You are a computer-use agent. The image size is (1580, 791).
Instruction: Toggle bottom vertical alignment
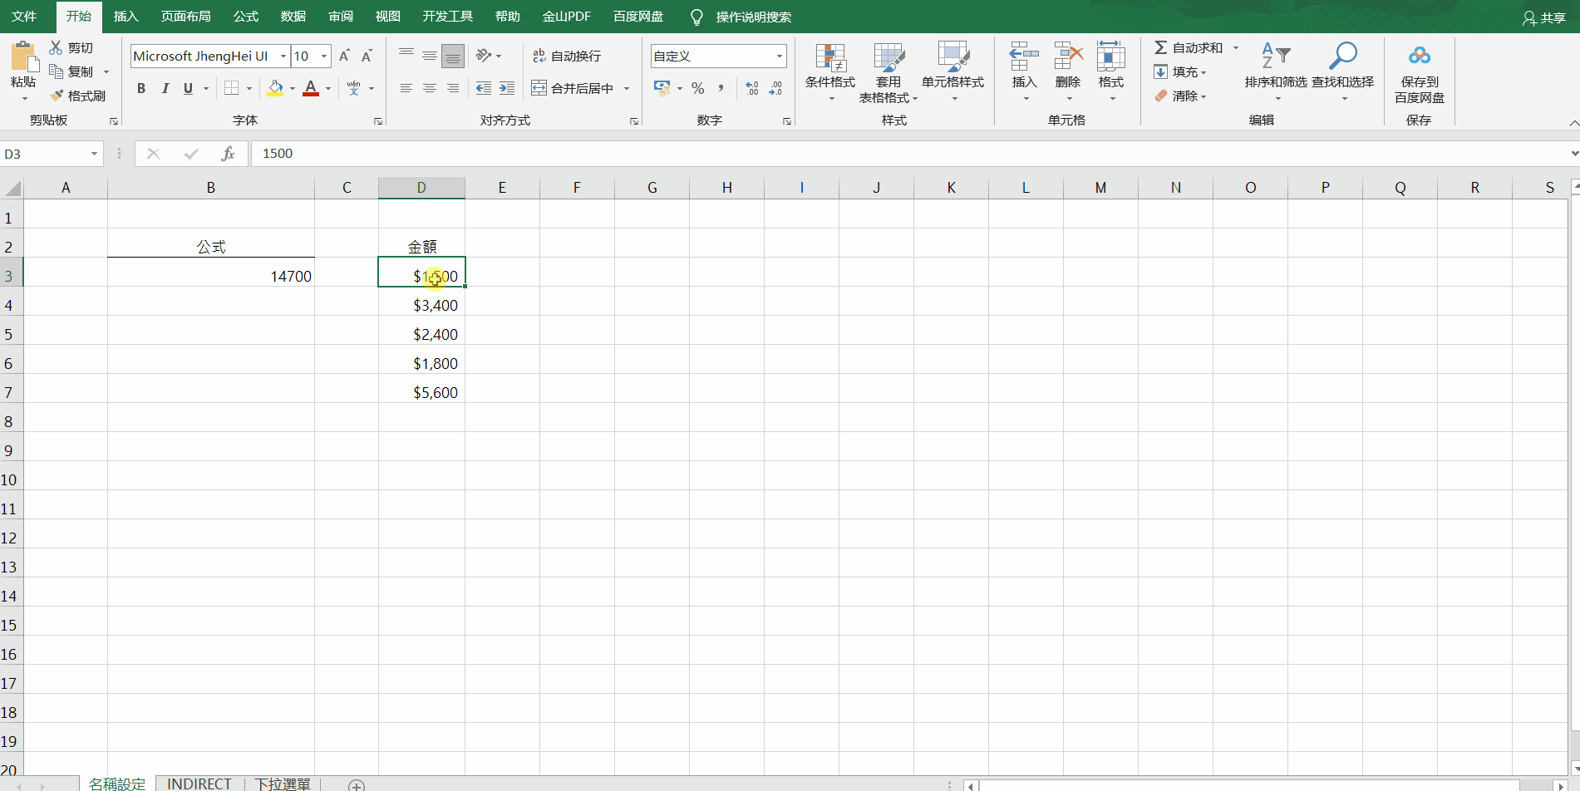(x=453, y=56)
